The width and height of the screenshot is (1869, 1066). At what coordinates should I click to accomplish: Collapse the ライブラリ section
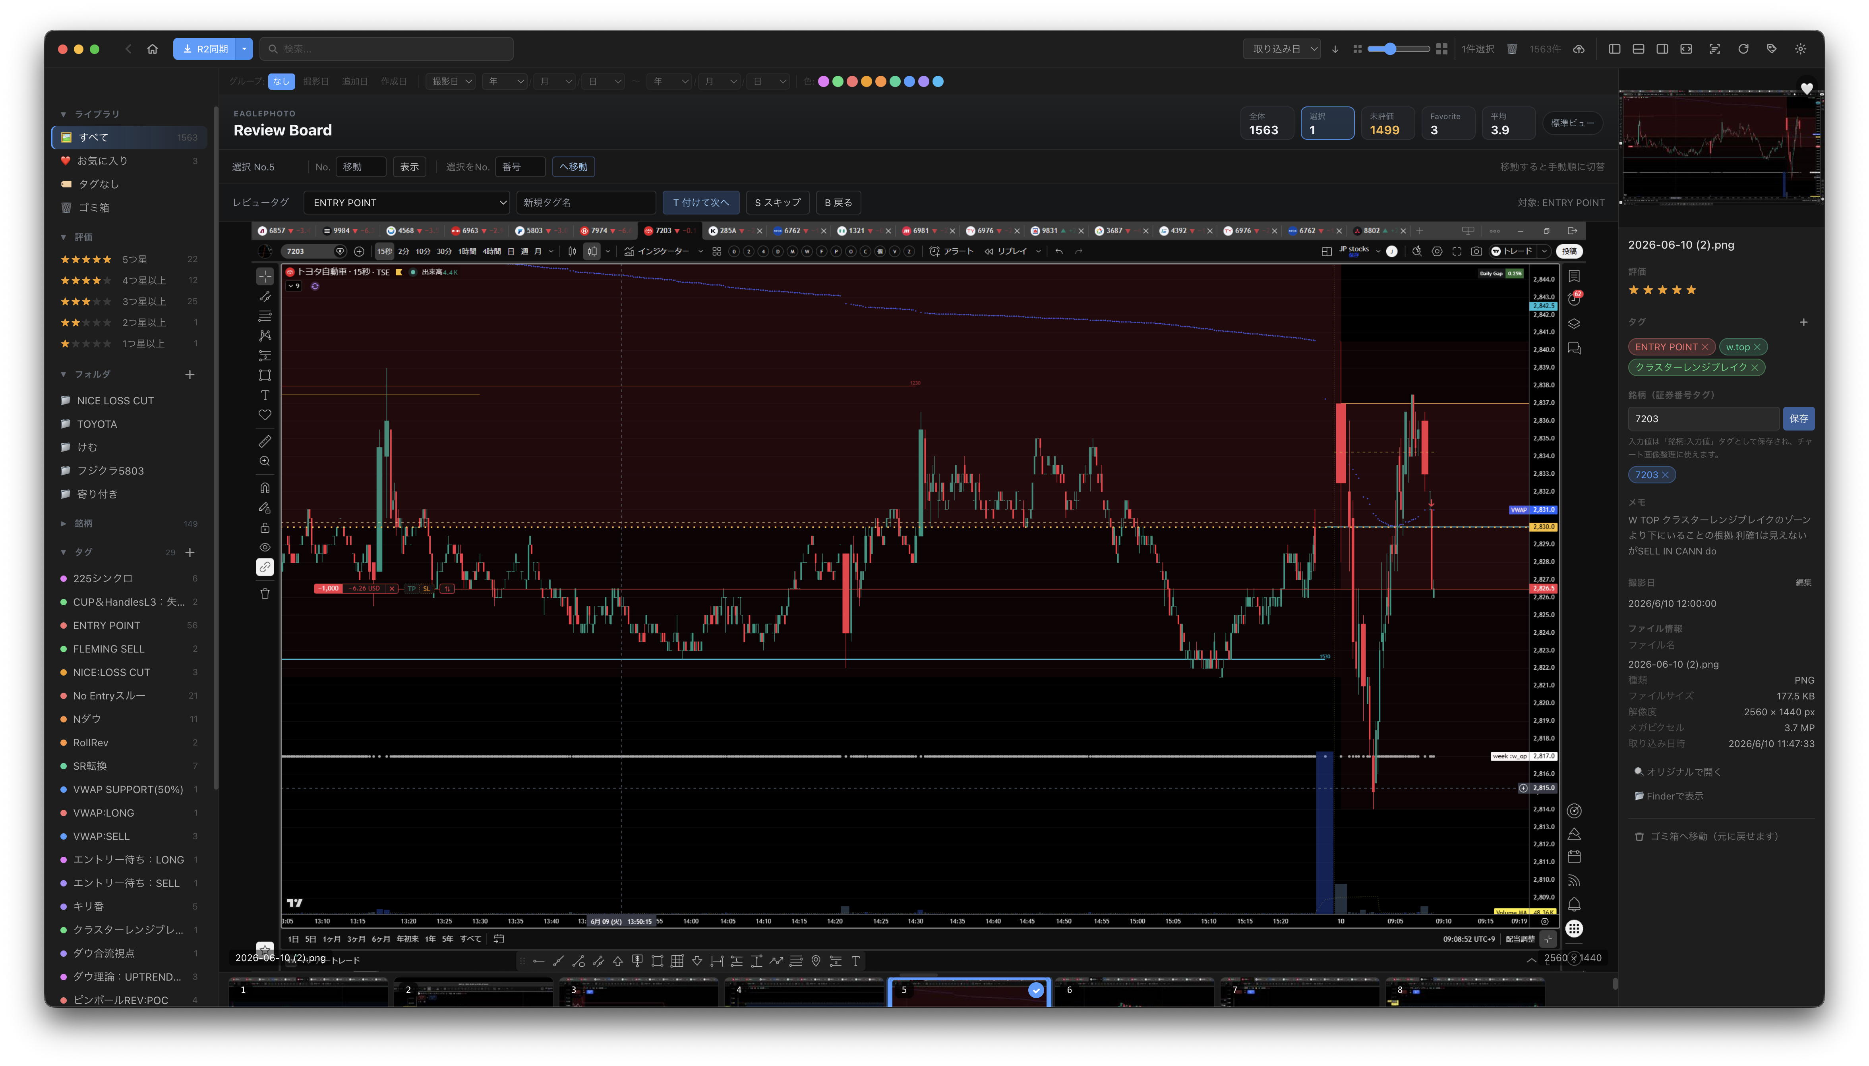click(x=64, y=114)
